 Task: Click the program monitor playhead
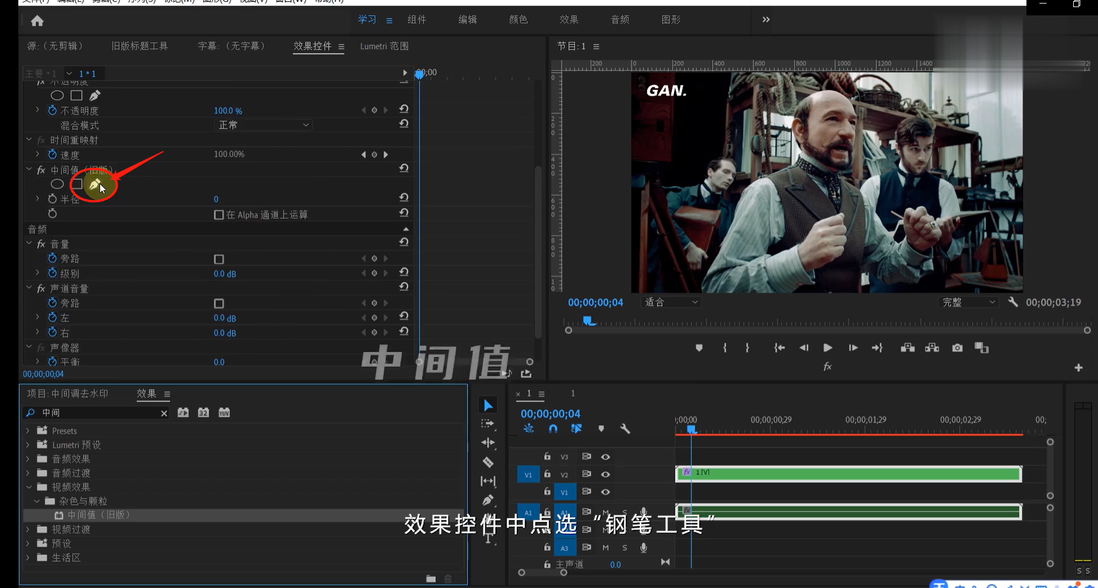click(x=588, y=321)
